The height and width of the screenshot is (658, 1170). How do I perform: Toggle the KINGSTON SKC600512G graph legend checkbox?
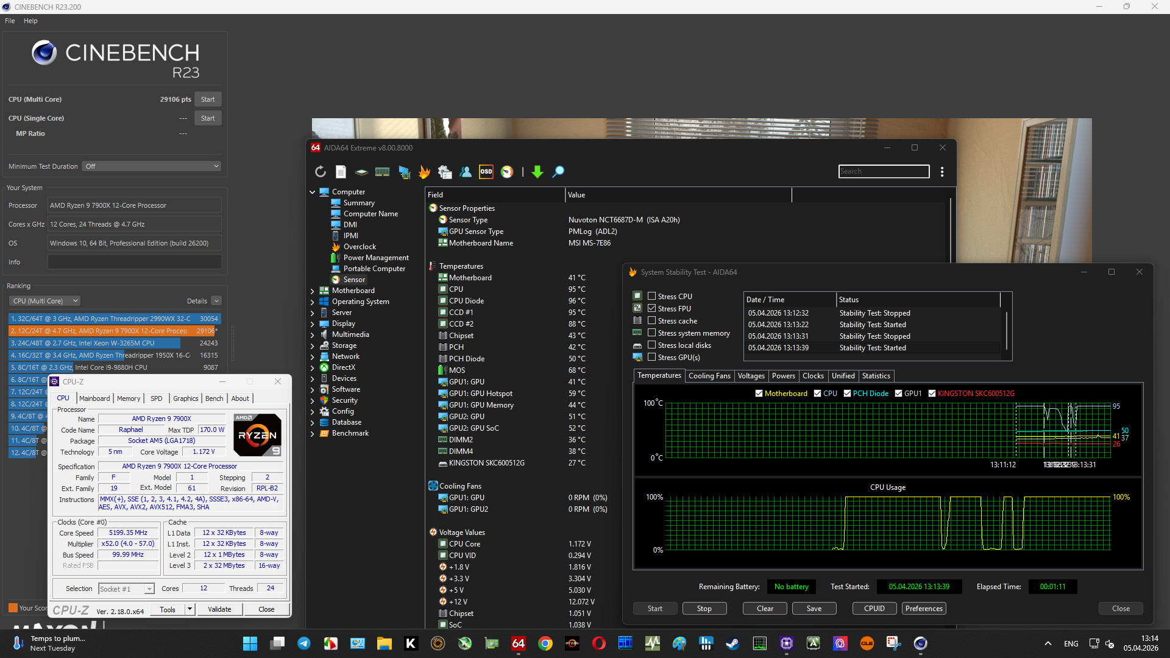(932, 394)
